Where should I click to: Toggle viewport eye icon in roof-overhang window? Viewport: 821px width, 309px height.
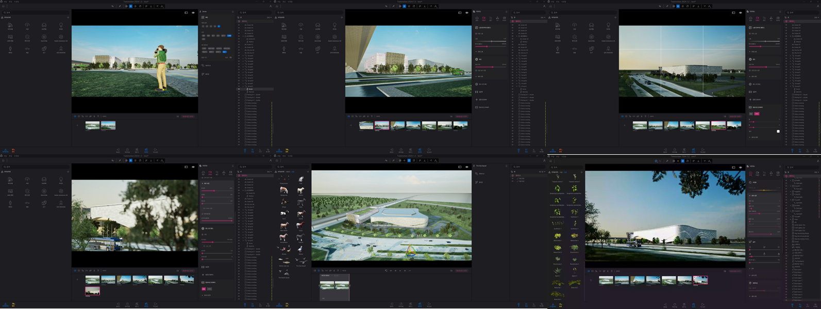(x=467, y=12)
